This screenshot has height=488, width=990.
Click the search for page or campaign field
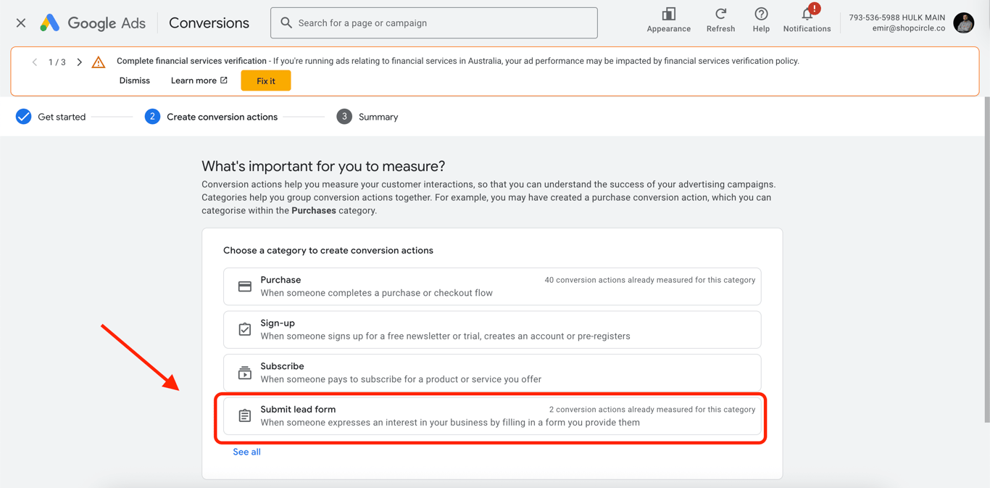click(x=434, y=23)
